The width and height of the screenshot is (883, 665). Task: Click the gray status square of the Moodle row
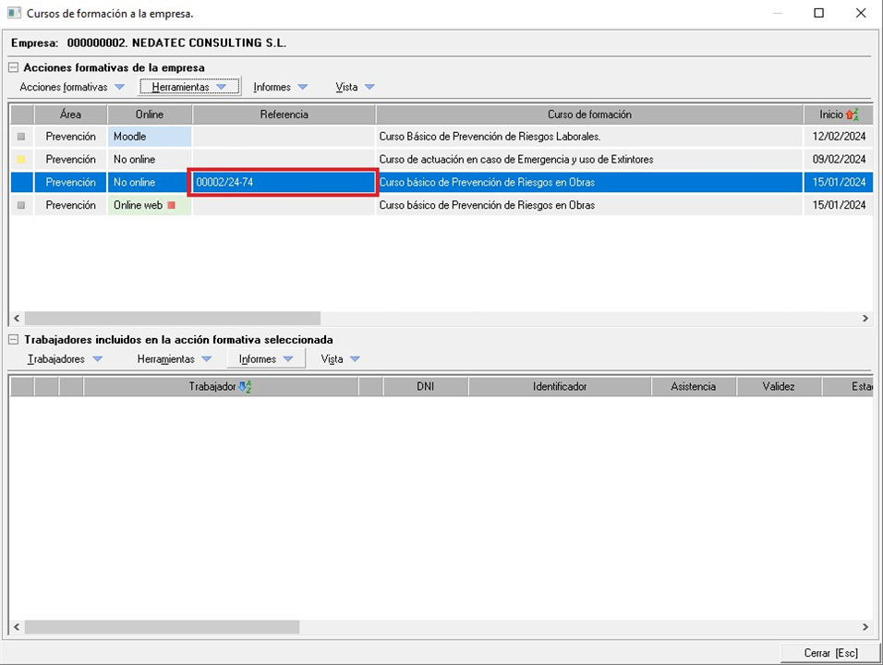21,137
